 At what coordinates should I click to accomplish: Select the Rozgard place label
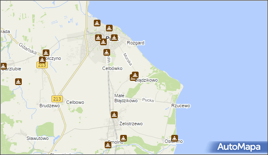coord(136,43)
